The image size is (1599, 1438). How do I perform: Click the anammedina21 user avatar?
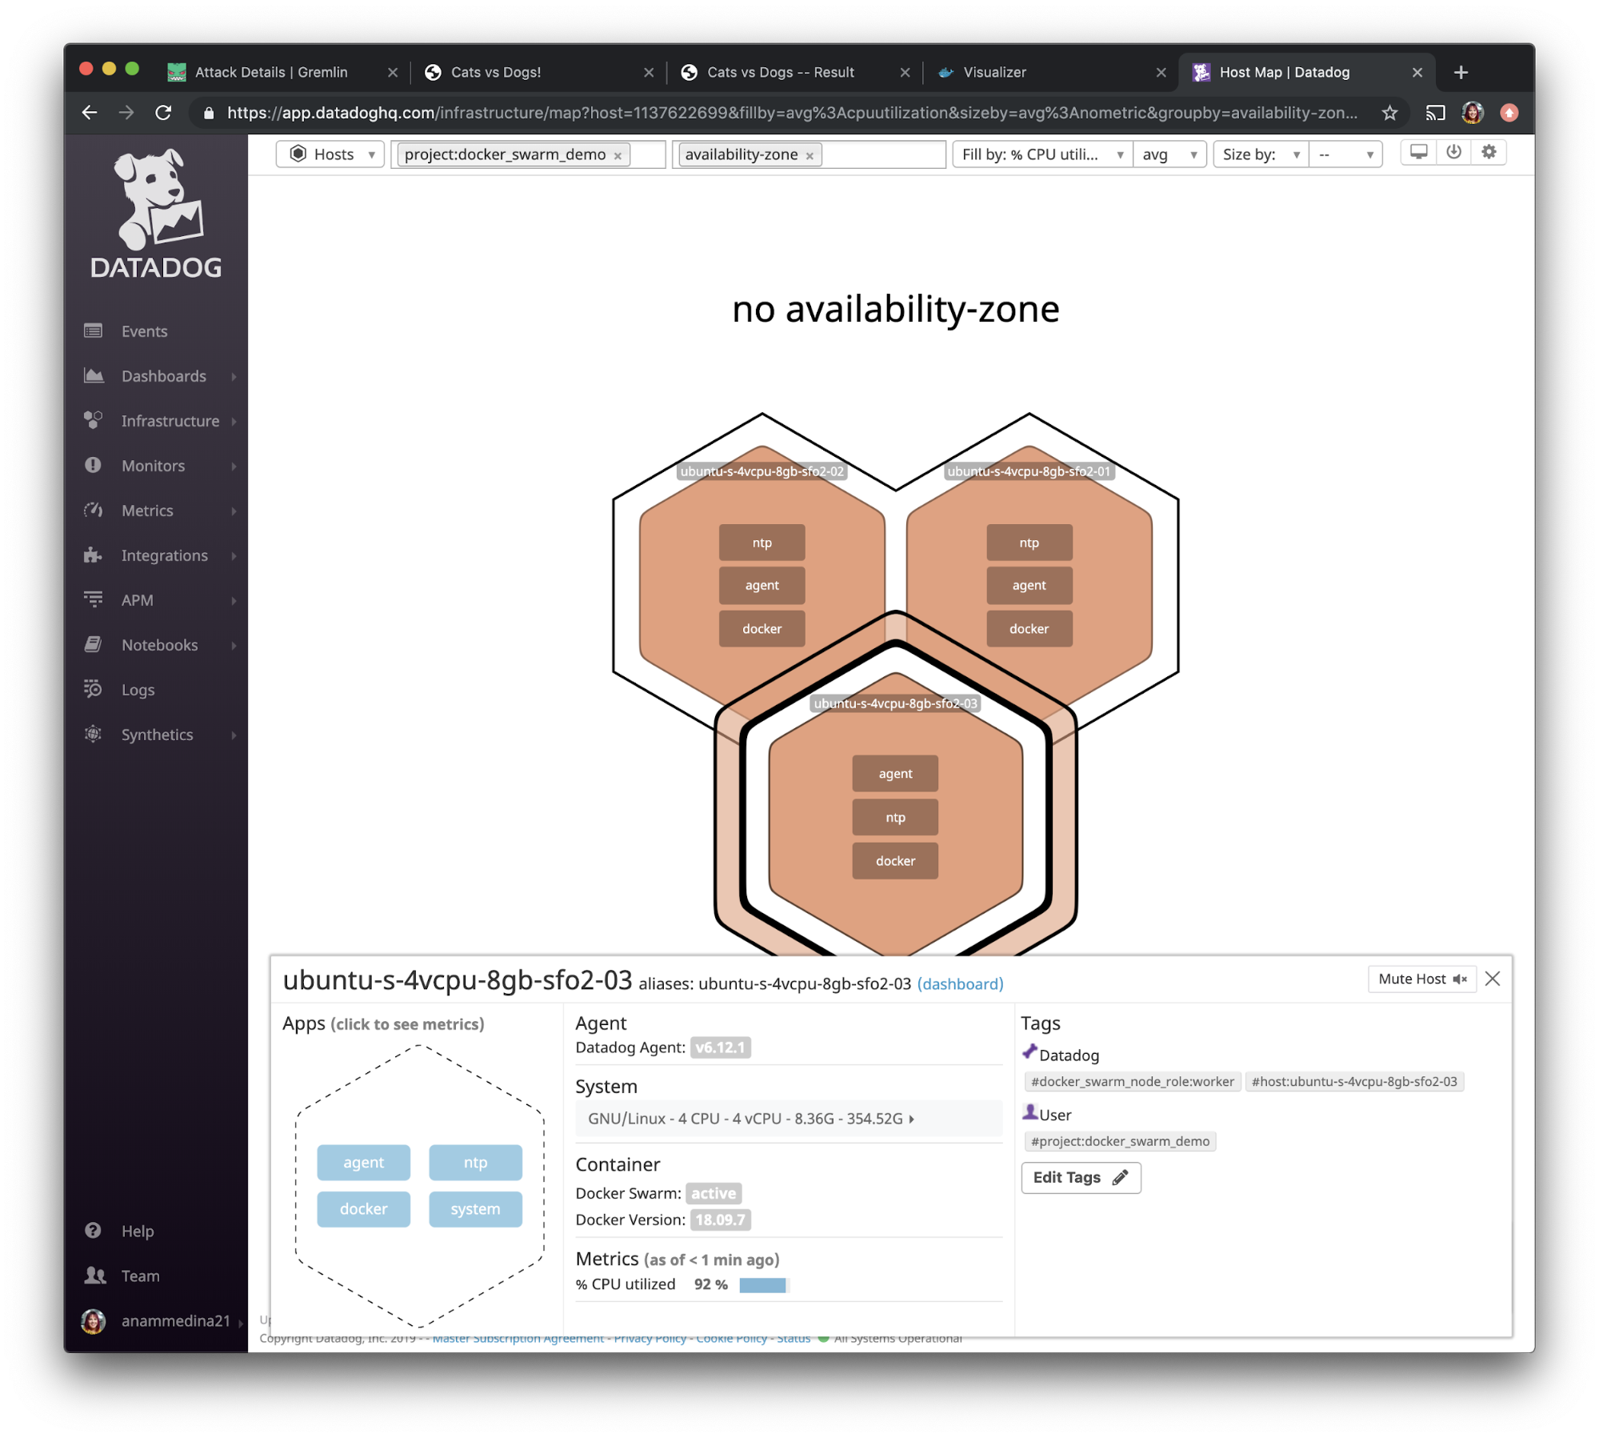94,1320
